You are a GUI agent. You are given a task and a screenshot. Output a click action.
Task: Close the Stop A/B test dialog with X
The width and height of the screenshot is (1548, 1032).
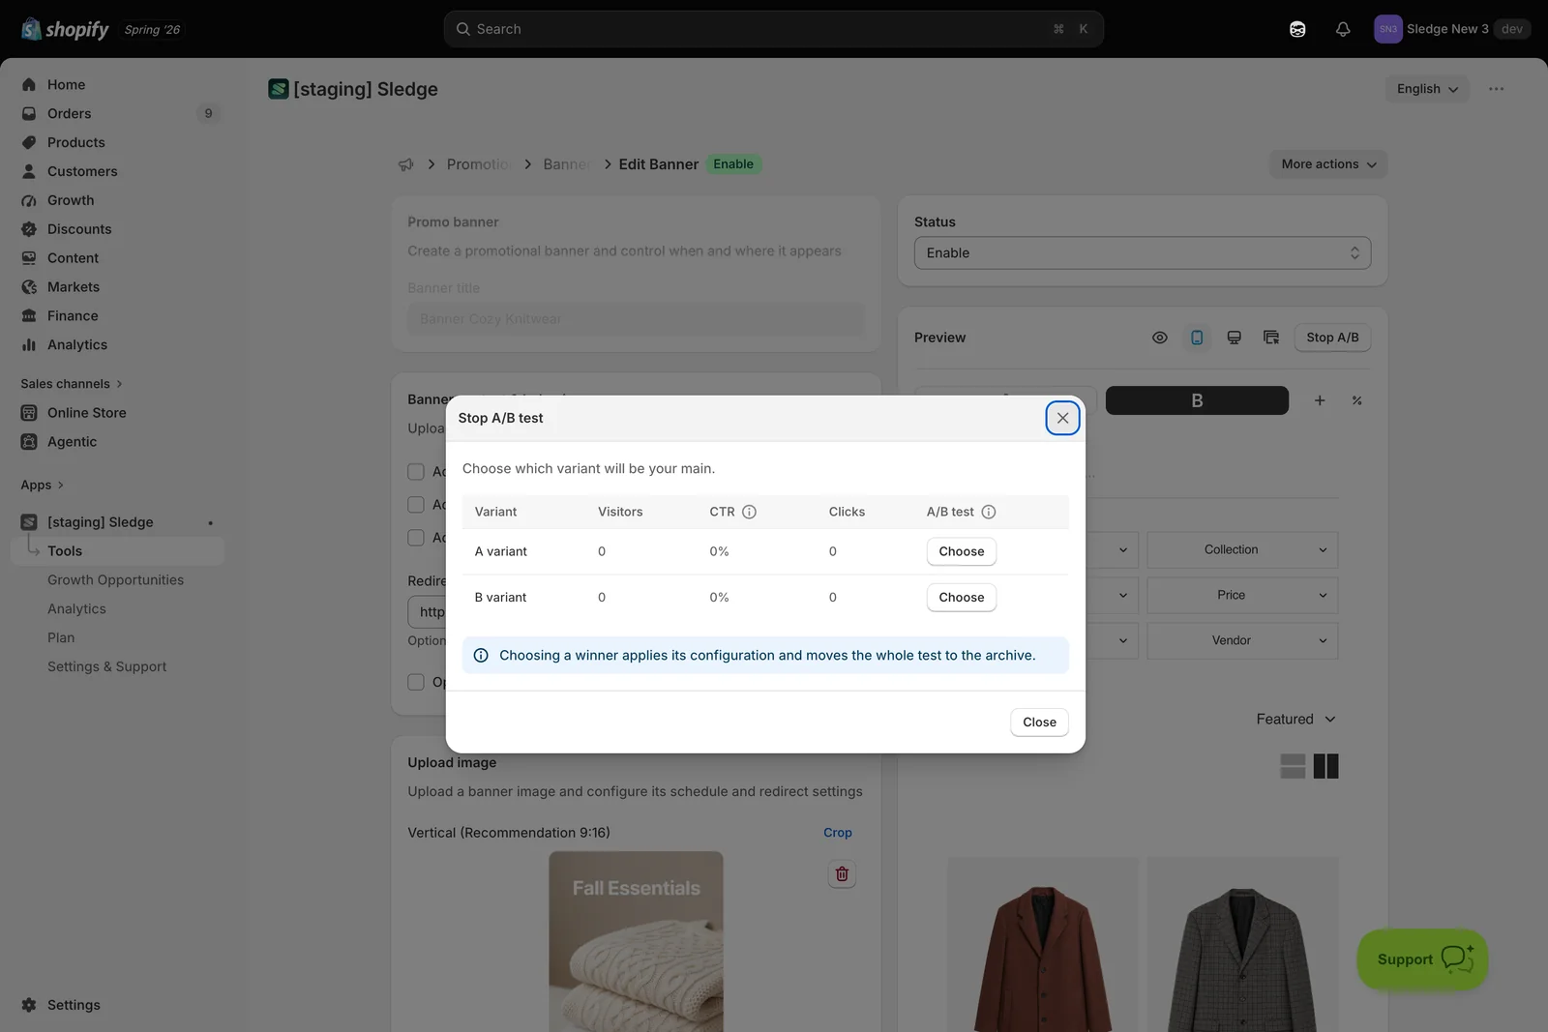[x=1062, y=419]
